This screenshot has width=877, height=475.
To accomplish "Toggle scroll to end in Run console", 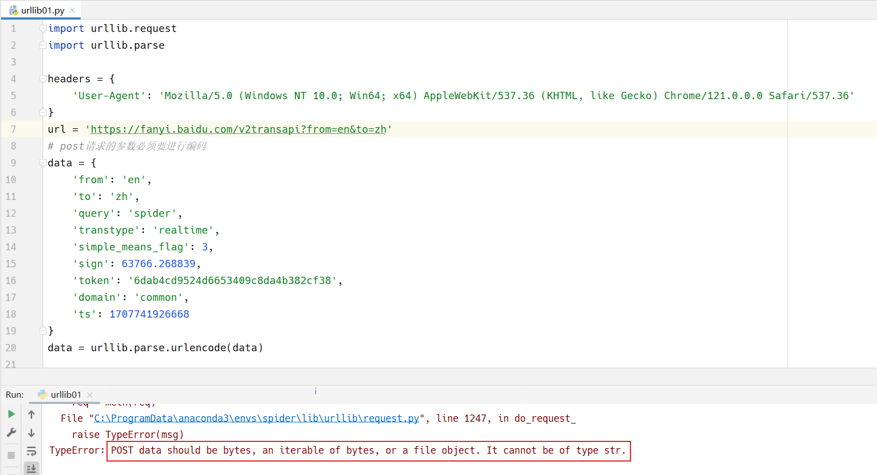I will pyautogui.click(x=31, y=469).
